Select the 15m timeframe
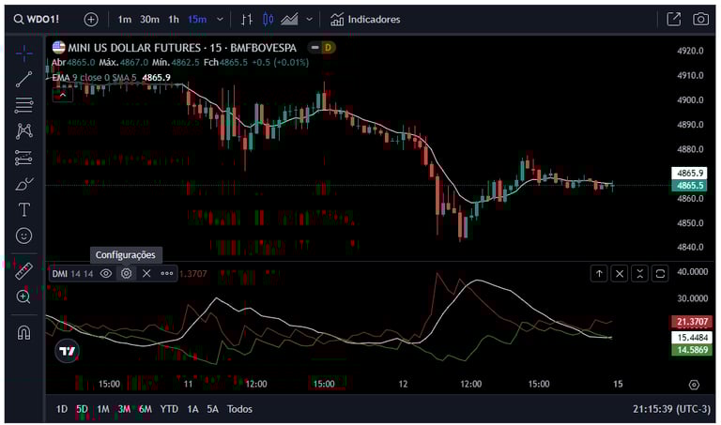Image resolution: width=721 pixels, height=425 pixels. point(197,20)
